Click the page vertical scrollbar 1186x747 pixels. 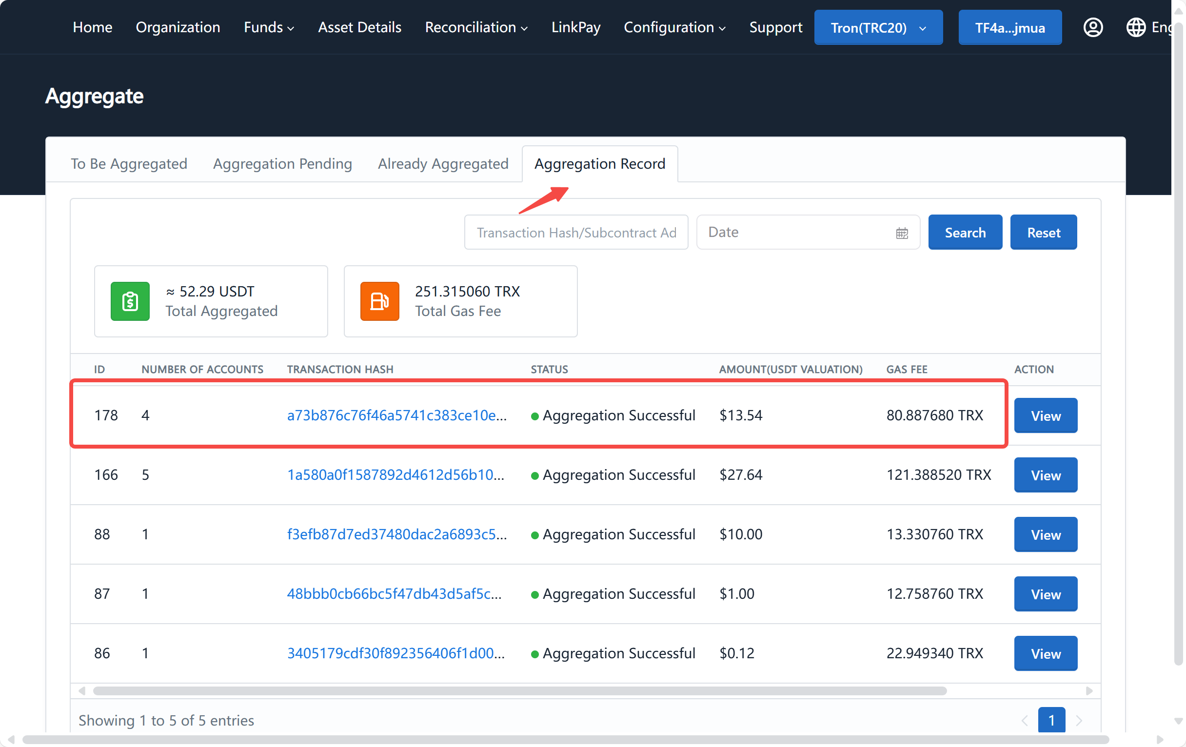(1178, 345)
